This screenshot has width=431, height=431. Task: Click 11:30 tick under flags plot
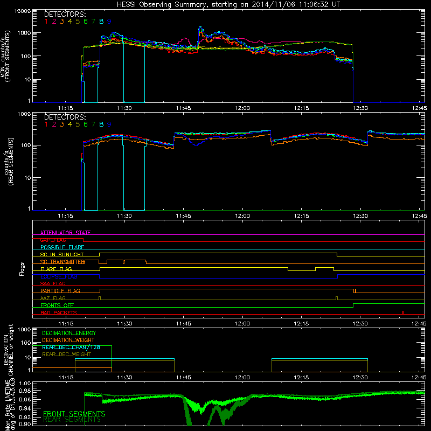[124, 324]
